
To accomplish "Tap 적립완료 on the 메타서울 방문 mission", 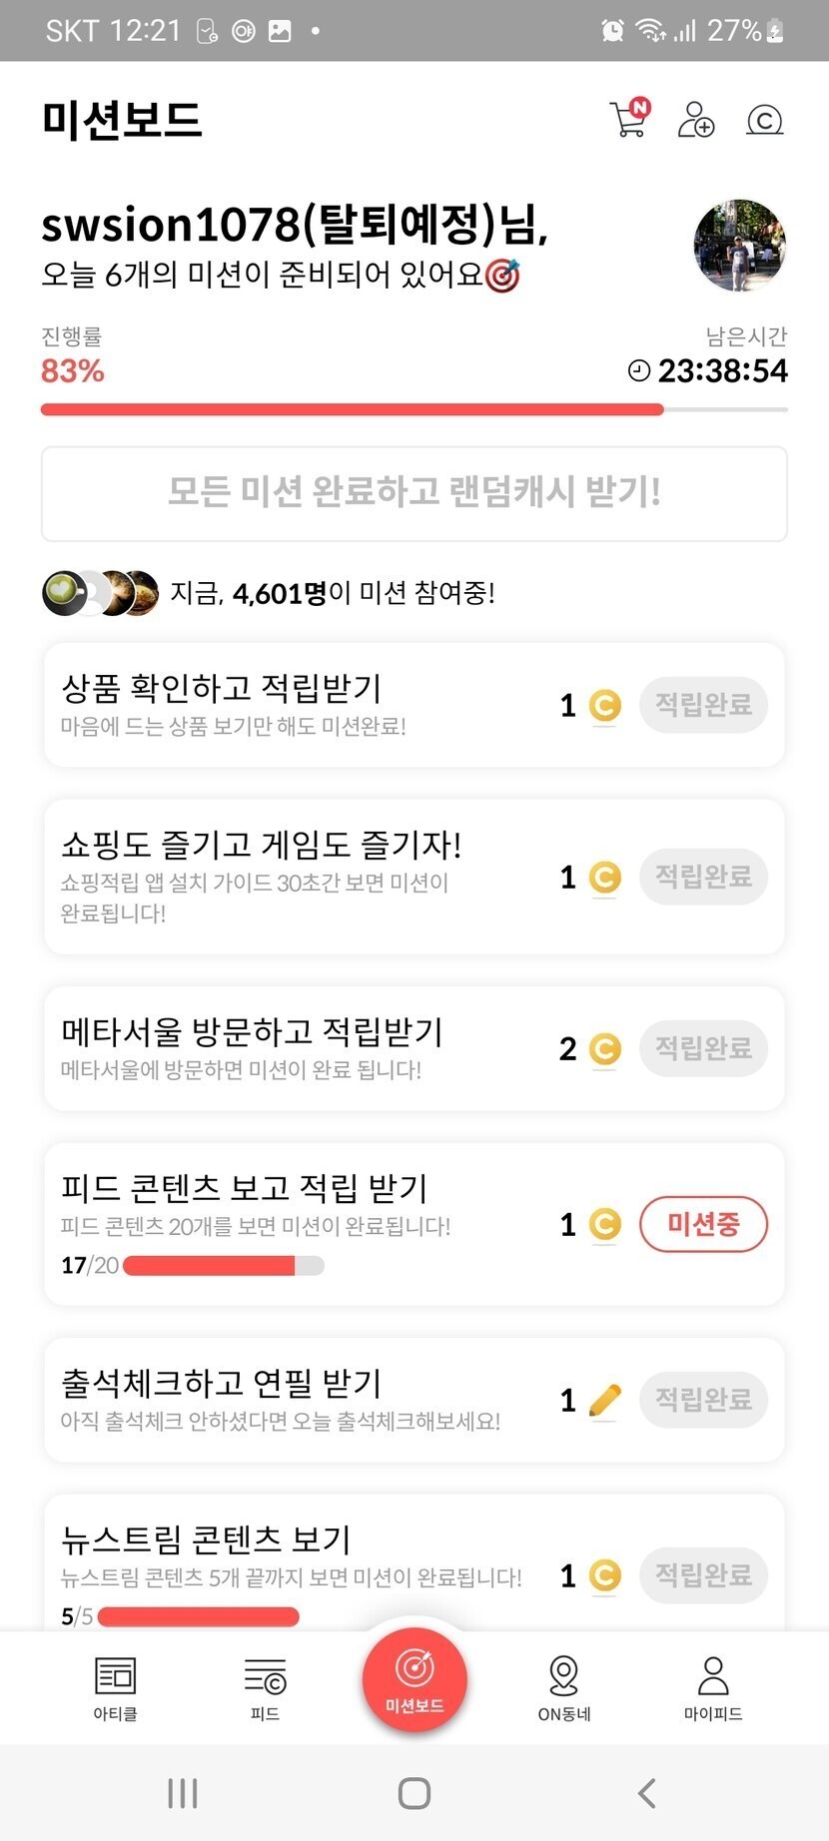I will click(x=703, y=1048).
